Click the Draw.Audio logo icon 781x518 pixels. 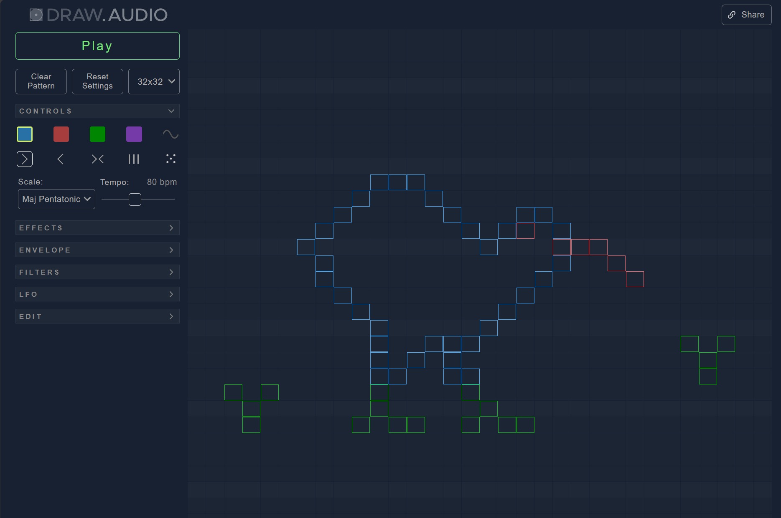[36, 15]
